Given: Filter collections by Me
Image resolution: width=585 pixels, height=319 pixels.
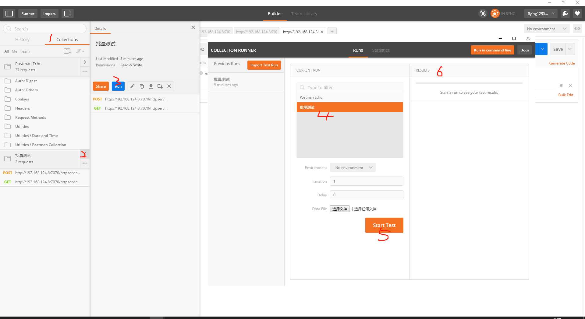Looking at the screenshot, I should 14,51.
